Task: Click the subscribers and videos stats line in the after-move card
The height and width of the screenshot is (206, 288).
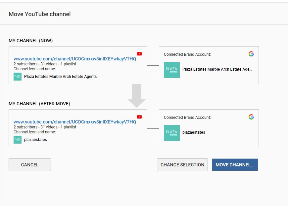Action: pos(45,127)
